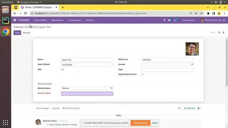Open Files app from the dock
The image size is (228, 128).
(x=6, y=10)
